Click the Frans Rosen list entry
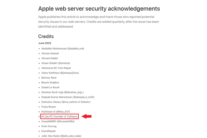This screenshot has width=207, height=138. point(49,107)
